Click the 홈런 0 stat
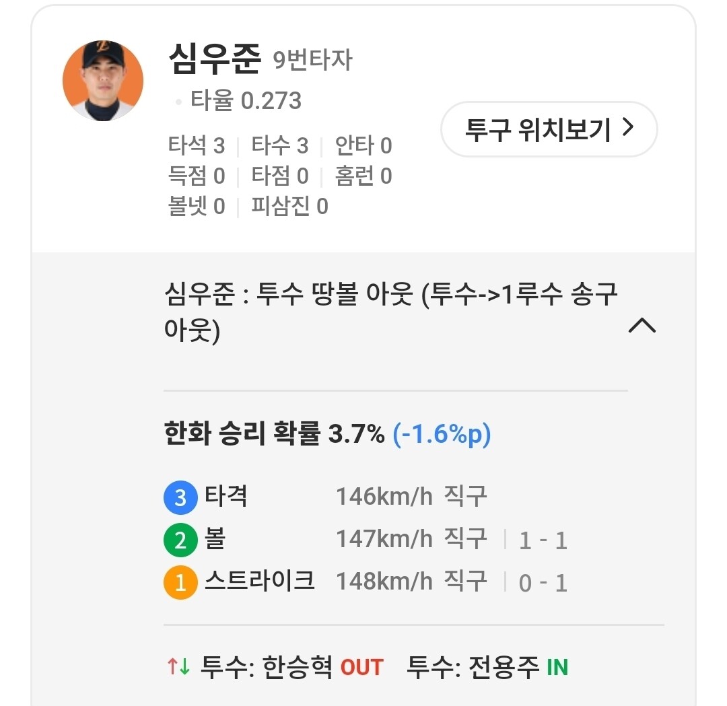Image resolution: width=727 pixels, height=706 pixels. coord(363,176)
